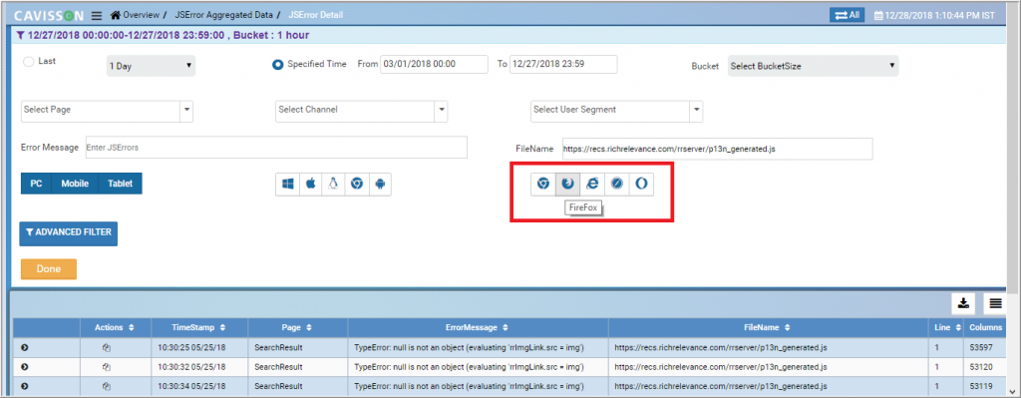Screen dimensions: 1021x398
Task: Sort by the Line column header
Action: click(947, 327)
